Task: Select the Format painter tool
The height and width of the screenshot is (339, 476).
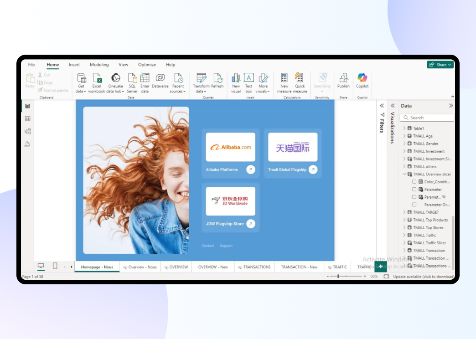Action: pos(53,90)
